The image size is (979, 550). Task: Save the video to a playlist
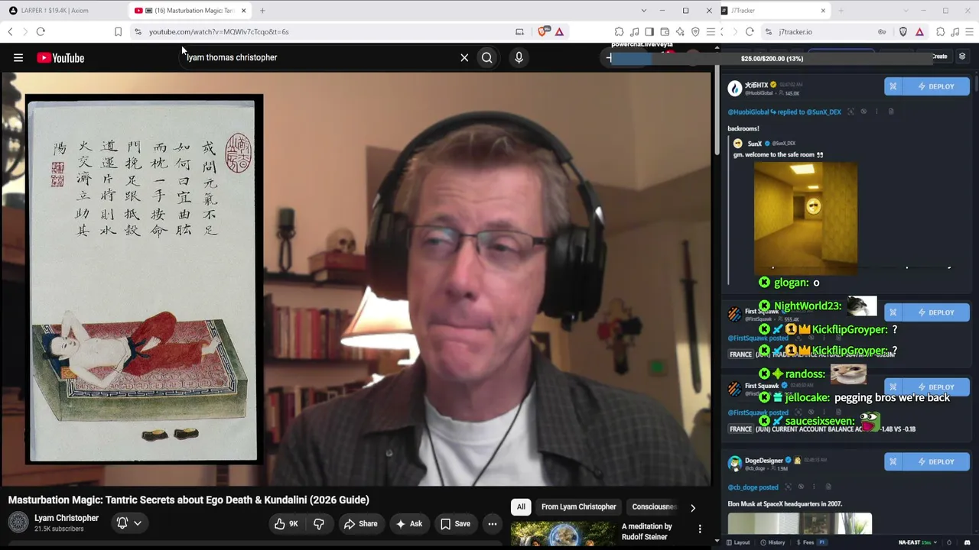455,523
